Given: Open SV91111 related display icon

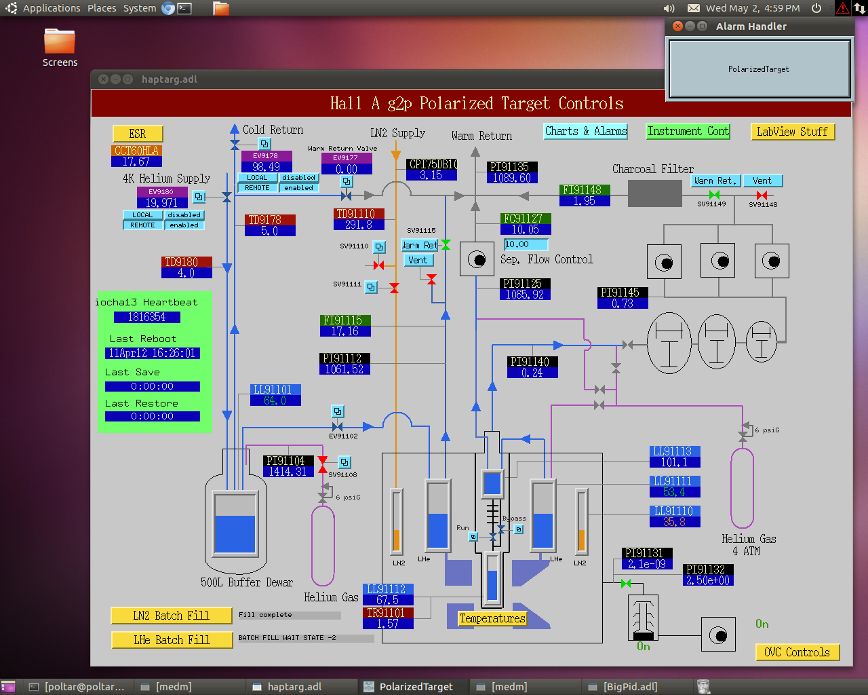Looking at the screenshot, I should coord(371,287).
